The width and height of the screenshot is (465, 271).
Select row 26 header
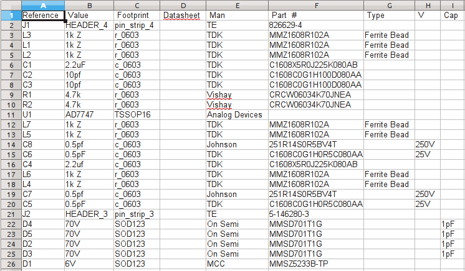click(11, 264)
